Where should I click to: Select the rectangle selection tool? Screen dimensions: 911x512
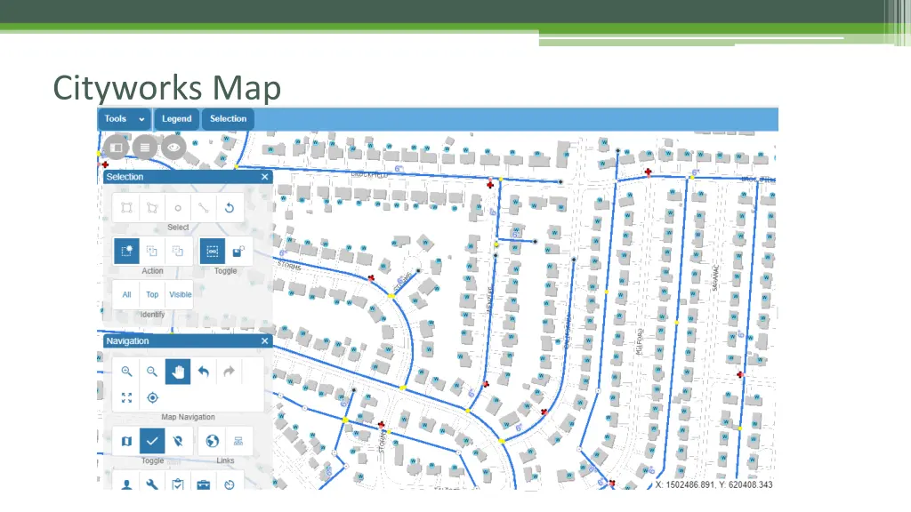126,208
